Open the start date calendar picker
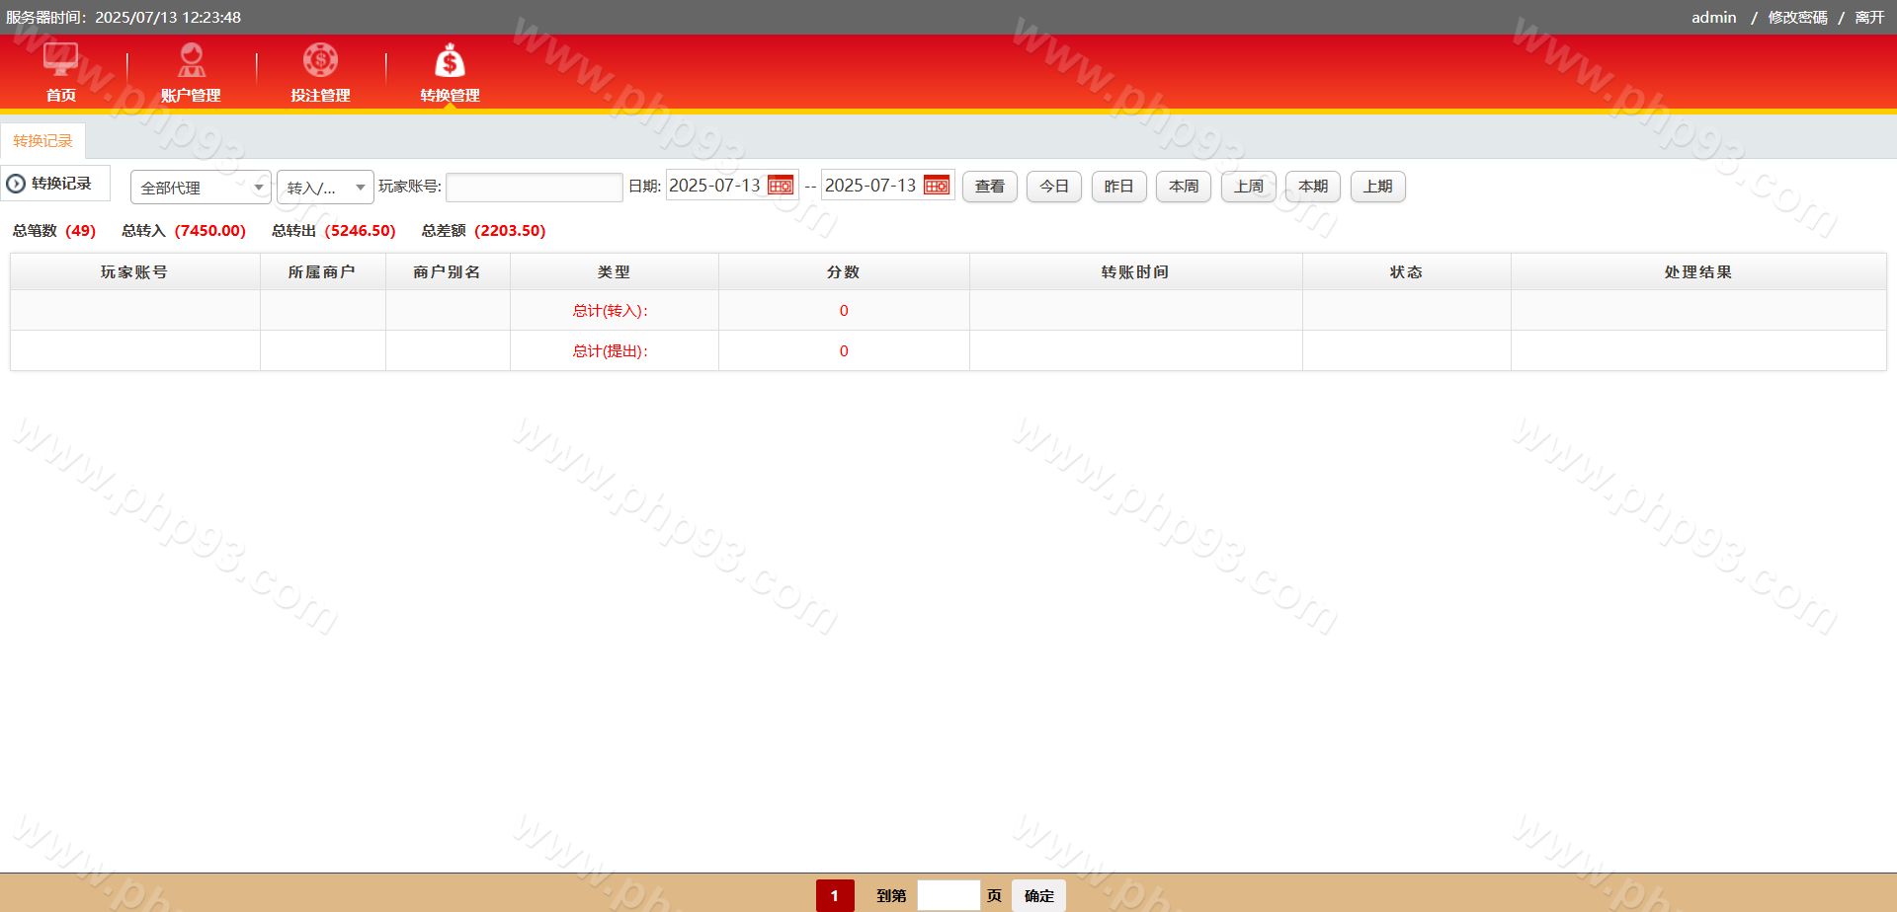Image resolution: width=1897 pixels, height=912 pixels. [x=781, y=186]
